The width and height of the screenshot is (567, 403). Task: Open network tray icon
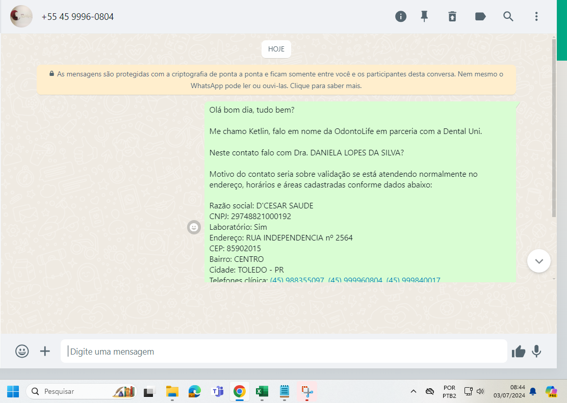click(x=468, y=391)
